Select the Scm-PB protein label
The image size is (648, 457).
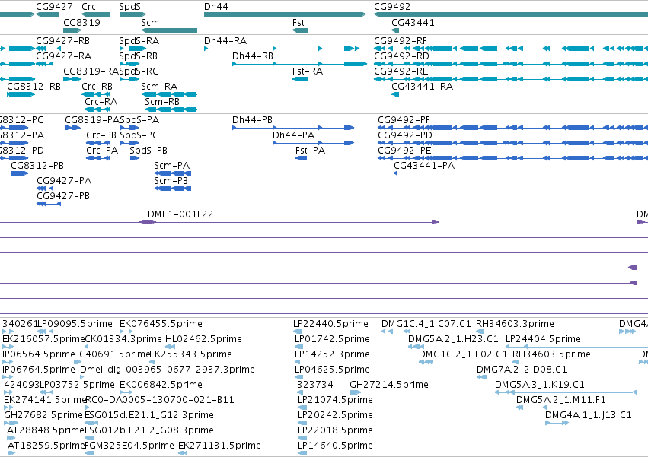click(x=171, y=181)
